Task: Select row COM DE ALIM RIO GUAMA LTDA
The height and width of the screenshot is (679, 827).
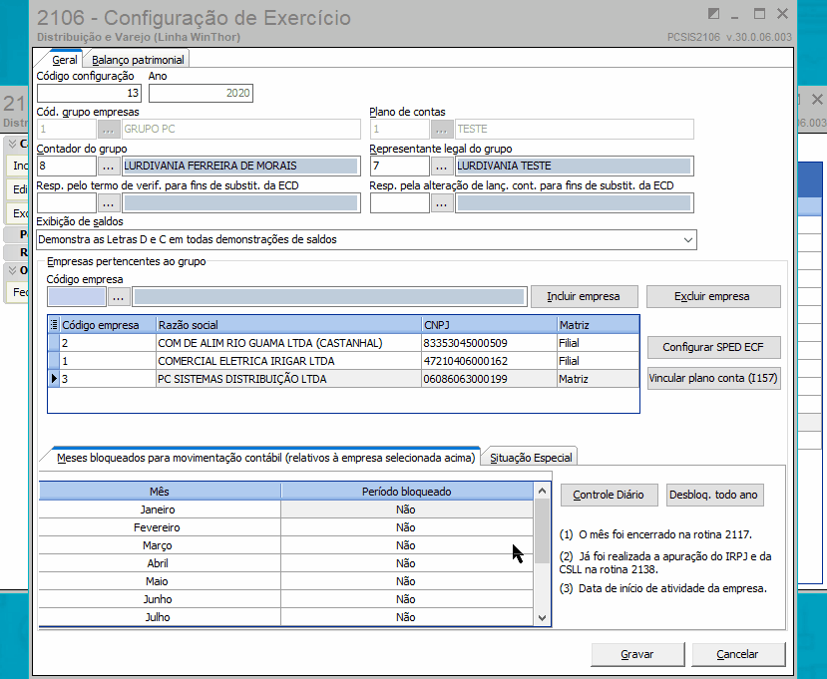Action: (343, 343)
